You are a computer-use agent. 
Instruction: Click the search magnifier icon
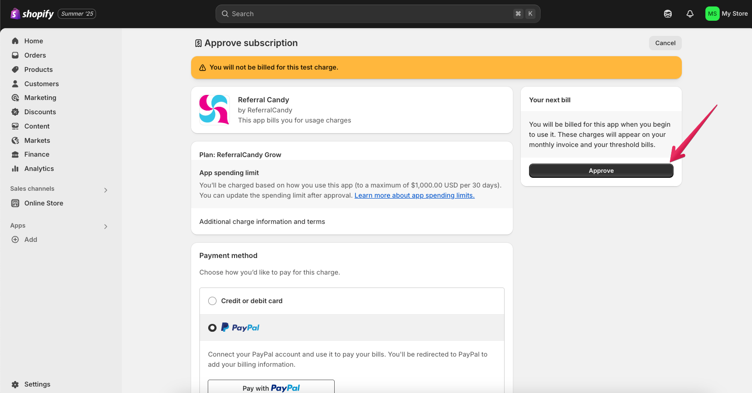click(225, 14)
